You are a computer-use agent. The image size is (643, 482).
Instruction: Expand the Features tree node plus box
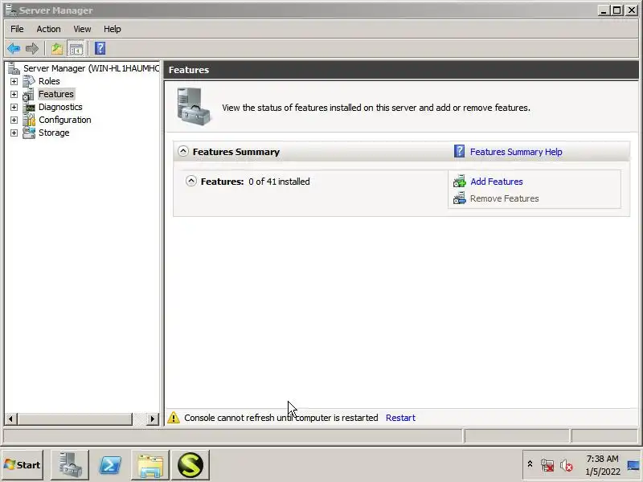[14, 94]
